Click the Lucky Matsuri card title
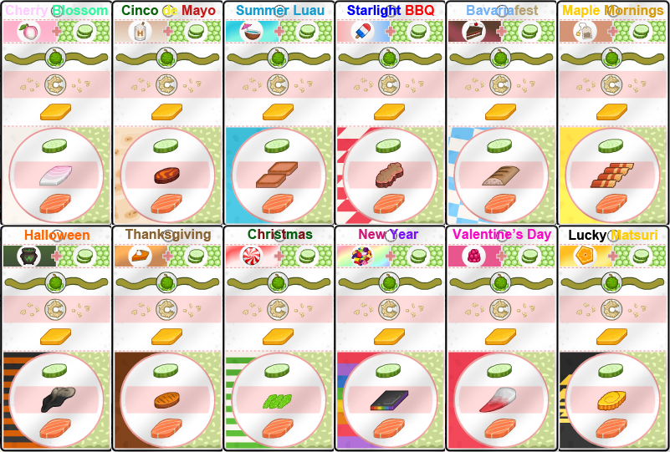 pos(613,235)
